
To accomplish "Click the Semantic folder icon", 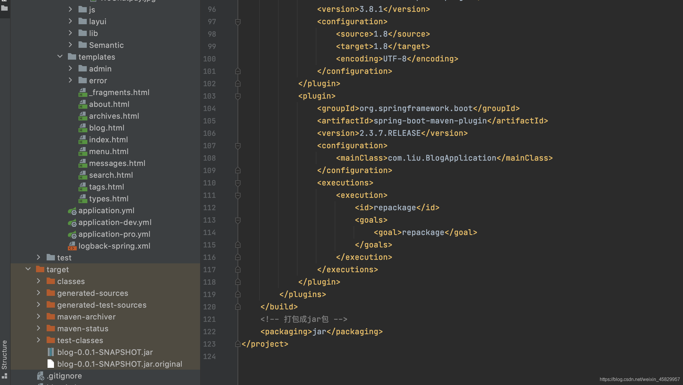I will click(83, 45).
